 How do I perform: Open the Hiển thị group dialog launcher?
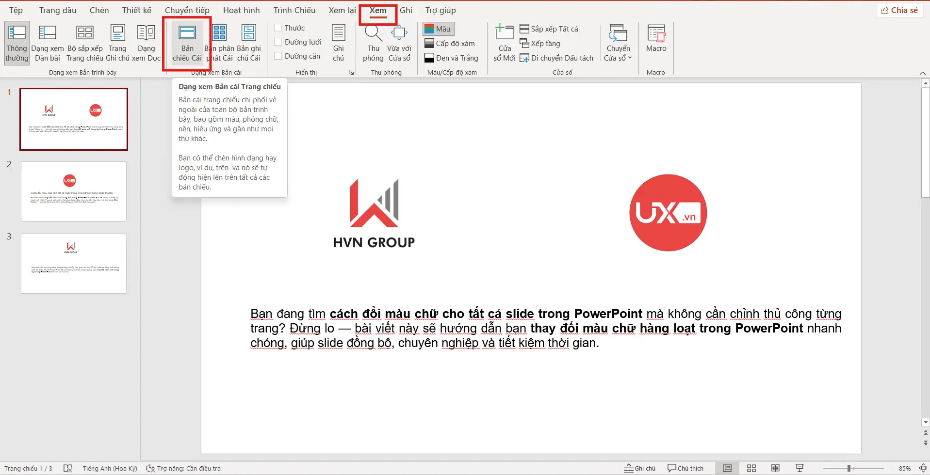point(351,72)
